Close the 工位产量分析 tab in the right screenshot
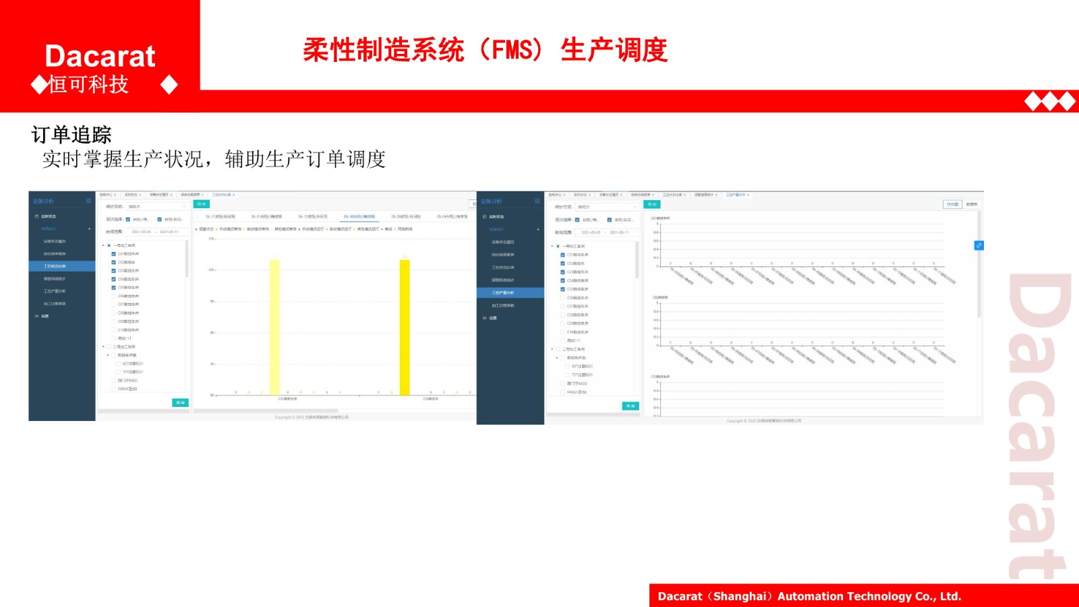The width and height of the screenshot is (1079, 607). (x=748, y=195)
